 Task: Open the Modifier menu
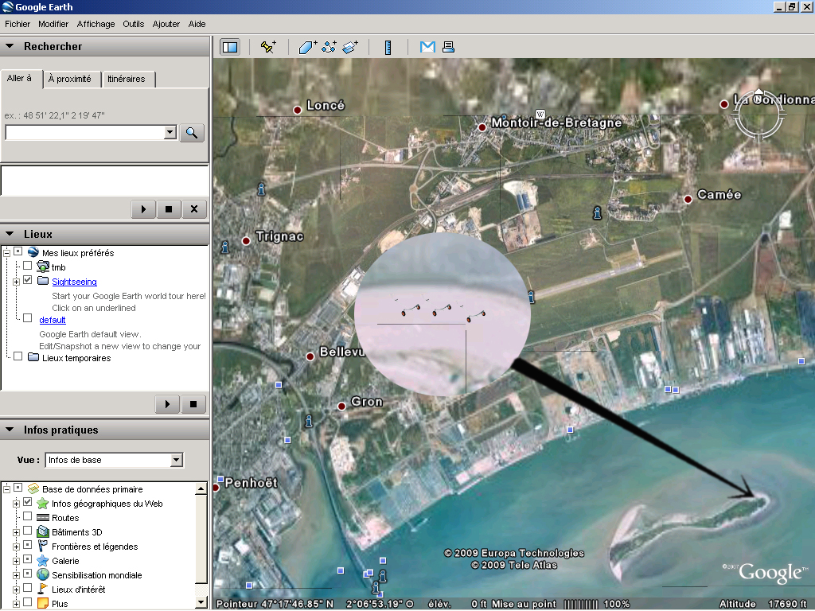(x=53, y=24)
